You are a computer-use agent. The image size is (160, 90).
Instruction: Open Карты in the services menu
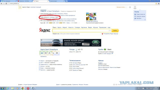[59, 27]
